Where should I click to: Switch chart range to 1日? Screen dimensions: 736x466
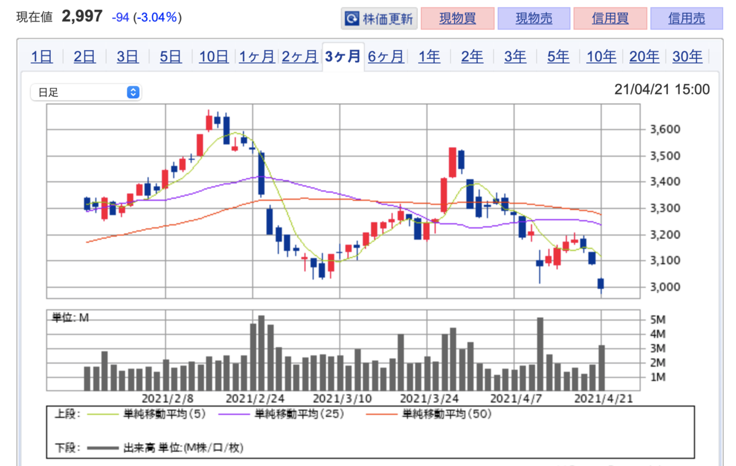[42, 57]
